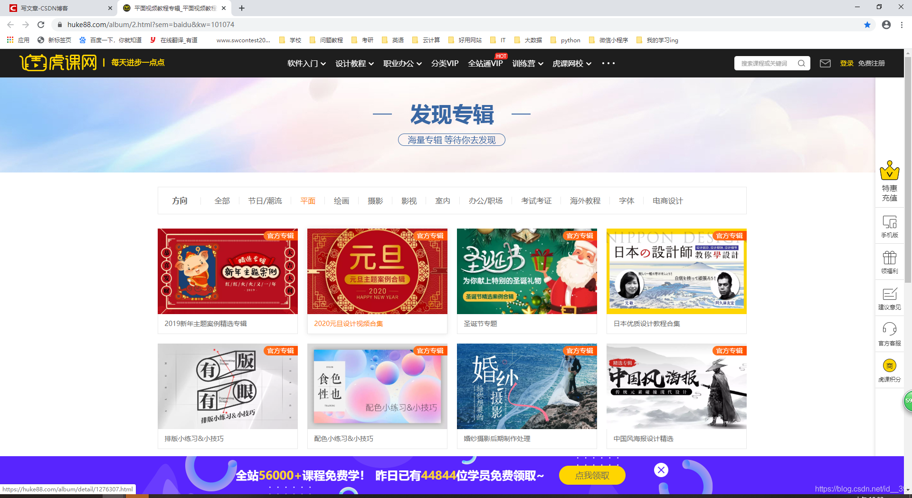
Task: Click the 虎课积分 sidebar icon
Action: click(x=889, y=367)
